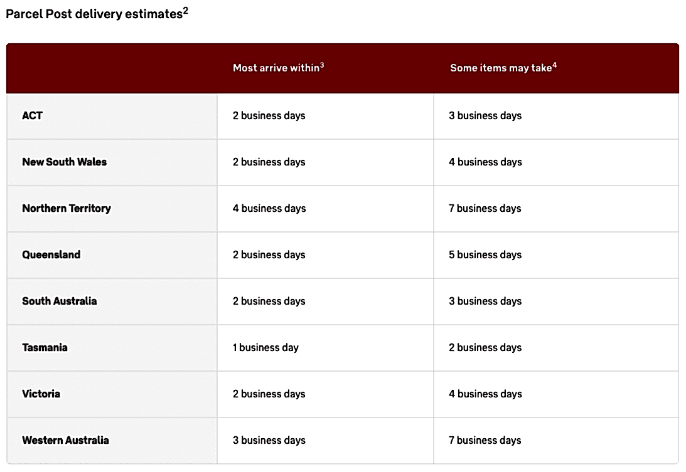The width and height of the screenshot is (686, 472).
Task: Select the Tasmania row label
Action: coord(45,347)
